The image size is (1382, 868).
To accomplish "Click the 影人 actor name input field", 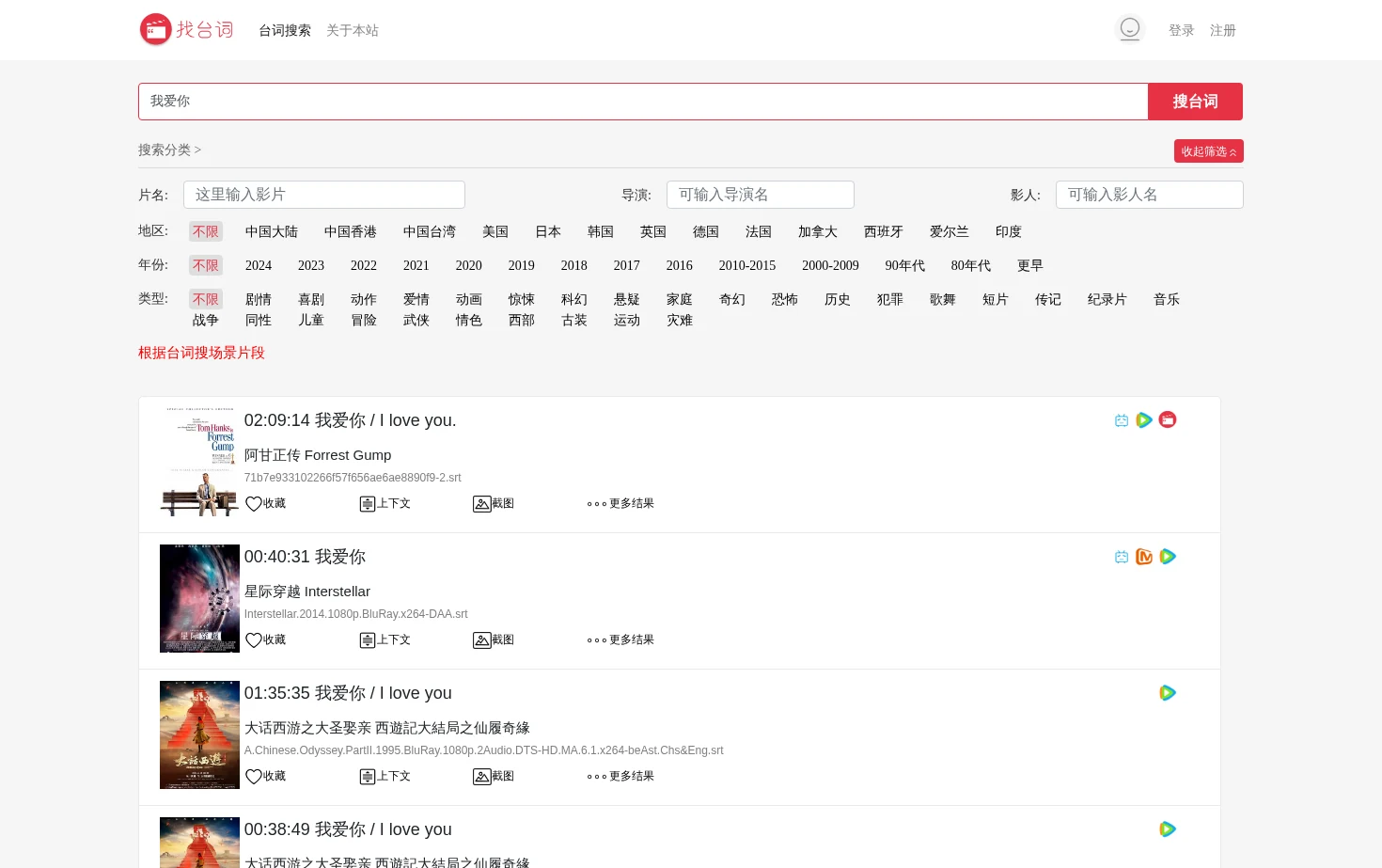I will (x=1150, y=195).
